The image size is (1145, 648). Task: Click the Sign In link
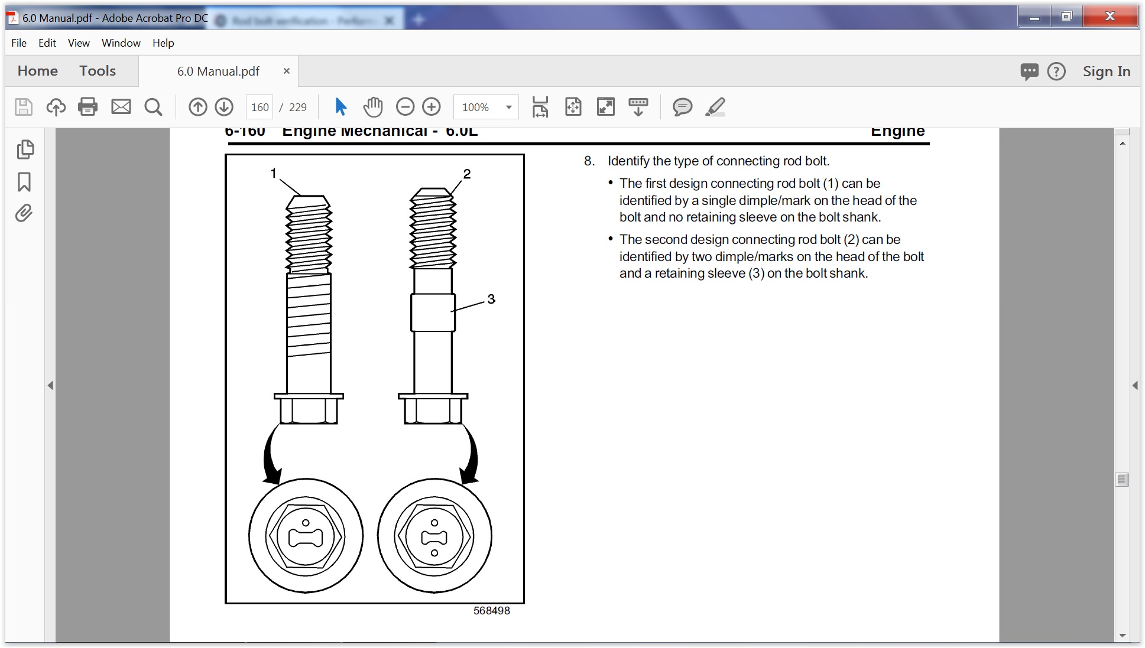click(x=1106, y=71)
